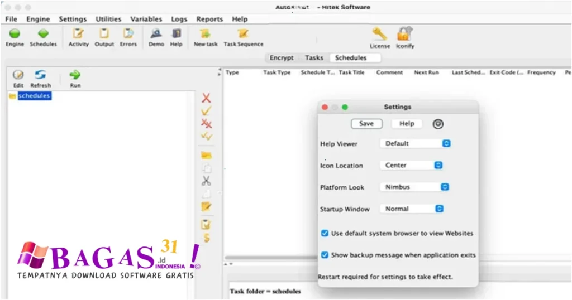
Task: Select the schedules folder in tree
Action: (35, 96)
